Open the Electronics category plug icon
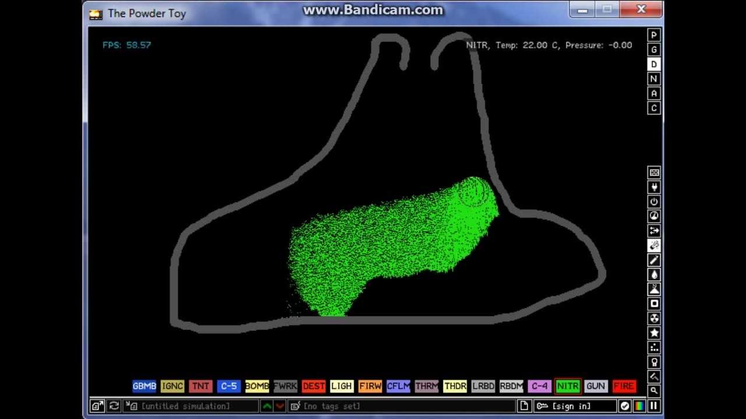 tap(654, 187)
